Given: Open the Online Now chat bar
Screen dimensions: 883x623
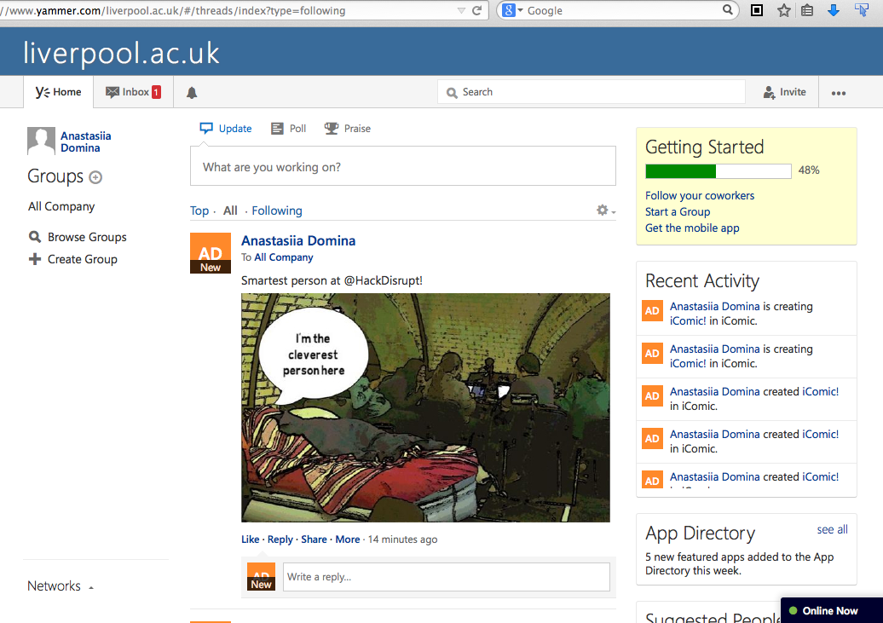Looking at the screenshot, I should 831,610.
